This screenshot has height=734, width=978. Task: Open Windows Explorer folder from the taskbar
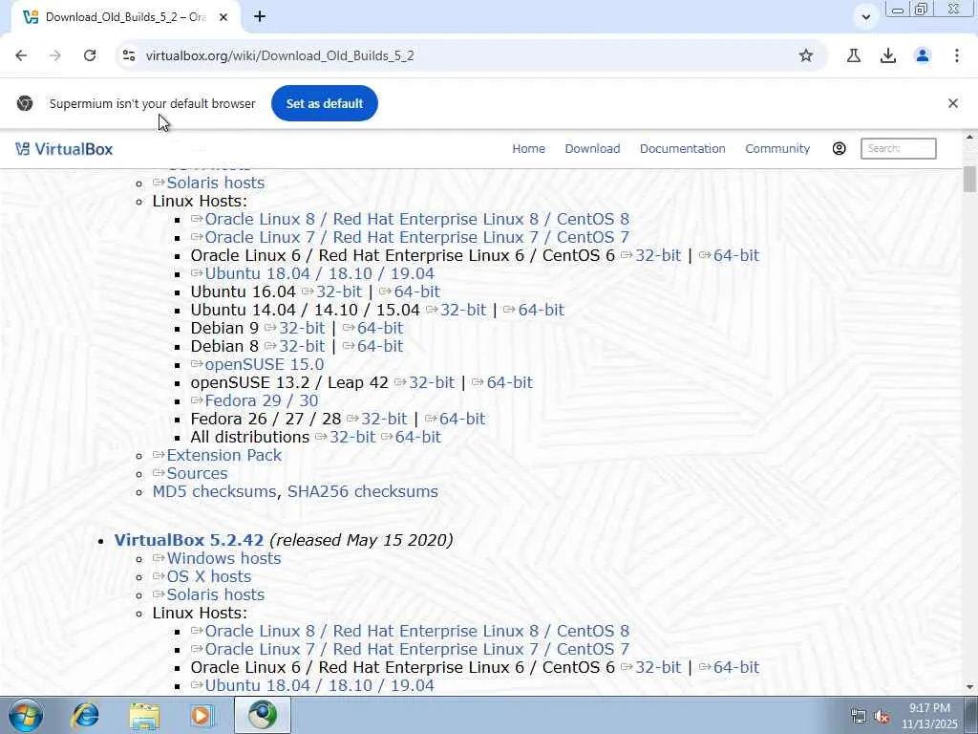click(x=145, y=715)
